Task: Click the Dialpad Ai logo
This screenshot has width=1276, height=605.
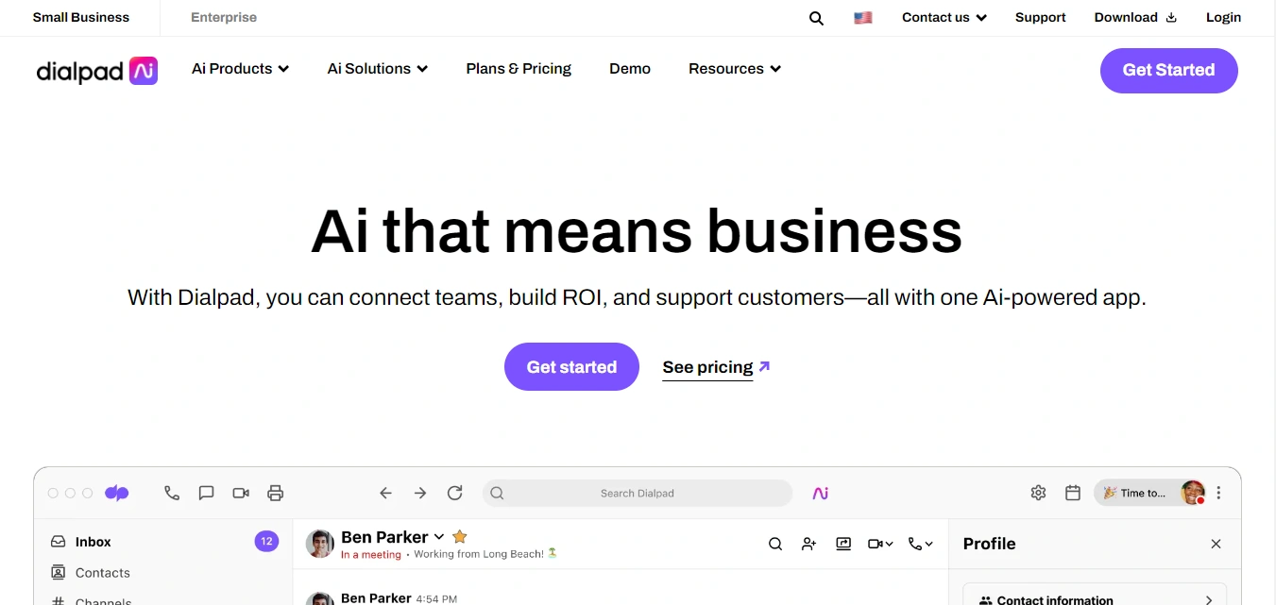Action: 96,70
